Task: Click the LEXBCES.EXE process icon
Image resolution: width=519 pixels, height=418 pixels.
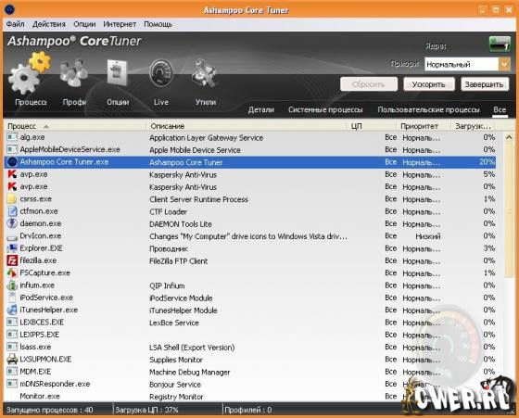Action: pyautogui.click(x=12, y=322)
